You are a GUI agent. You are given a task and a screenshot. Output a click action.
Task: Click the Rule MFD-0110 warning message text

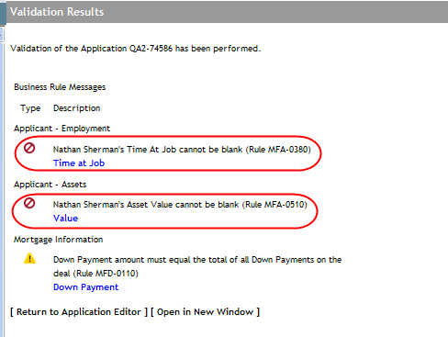197,266
